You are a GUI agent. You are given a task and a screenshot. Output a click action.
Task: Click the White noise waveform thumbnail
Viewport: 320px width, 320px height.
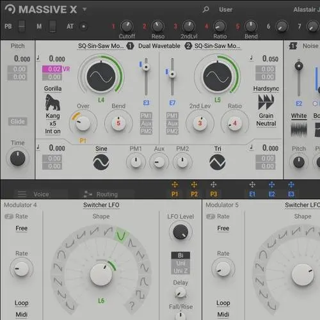tap(299, 130)
